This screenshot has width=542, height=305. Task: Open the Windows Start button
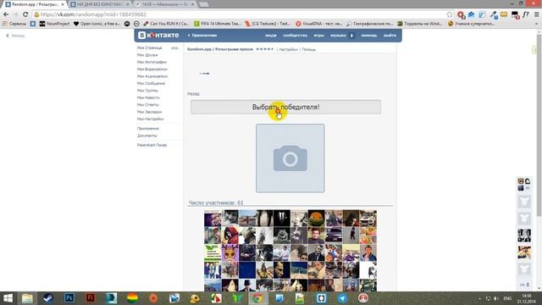8,298
